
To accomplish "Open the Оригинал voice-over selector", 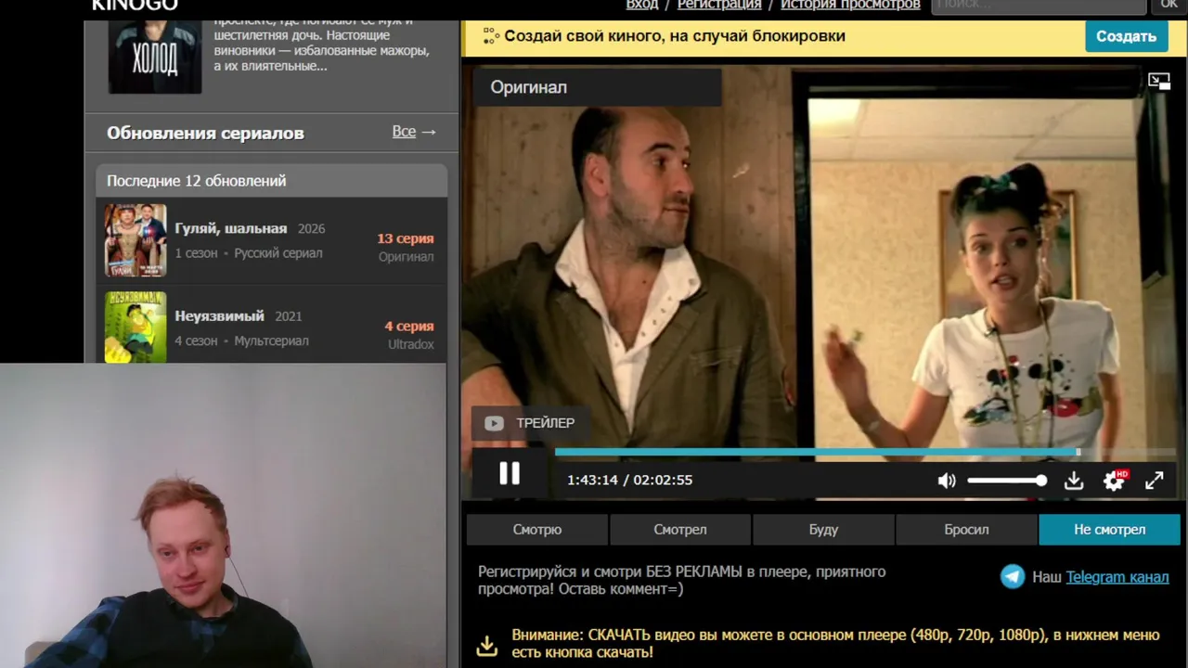I will coord(598,87).
